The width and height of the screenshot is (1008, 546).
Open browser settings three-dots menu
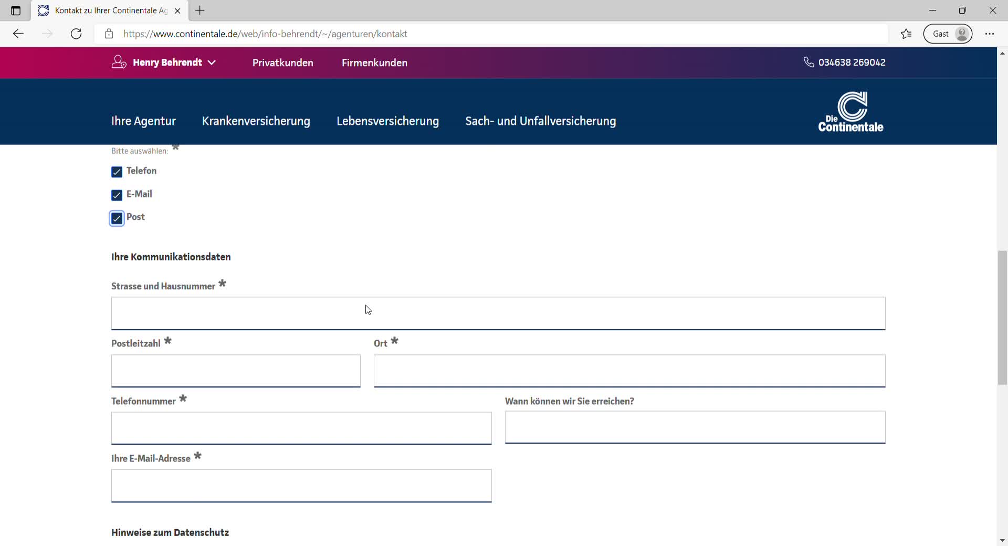(990, 34)
